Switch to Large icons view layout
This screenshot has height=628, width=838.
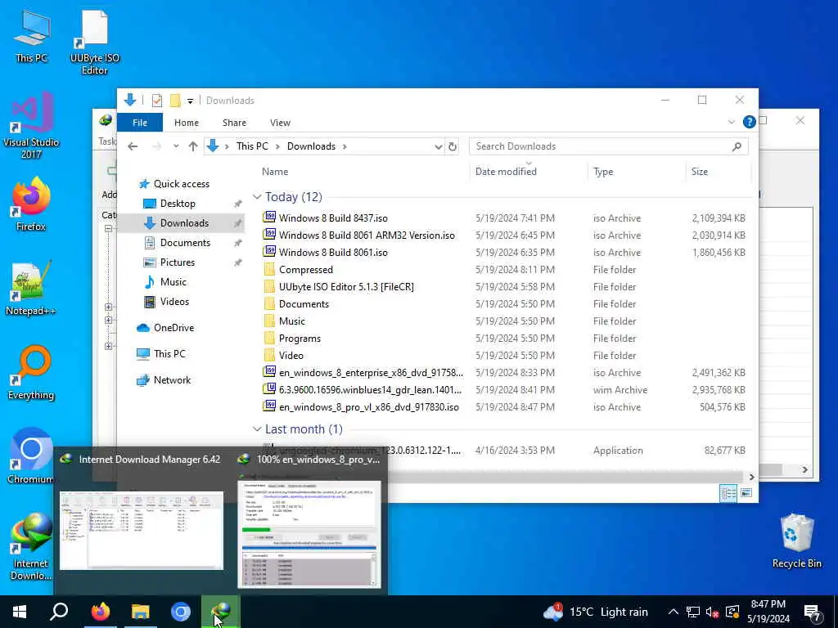[x=746, y=493]
